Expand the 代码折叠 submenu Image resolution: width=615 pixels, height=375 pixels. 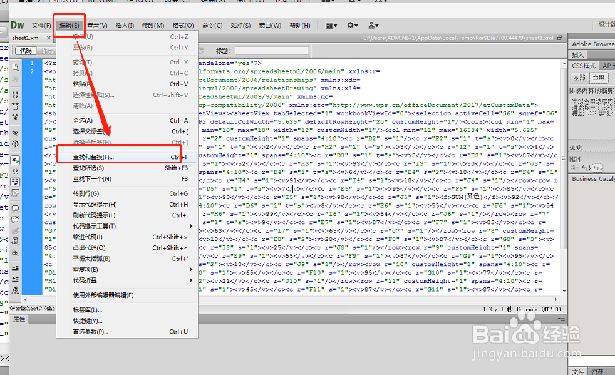tap(127, 280)
